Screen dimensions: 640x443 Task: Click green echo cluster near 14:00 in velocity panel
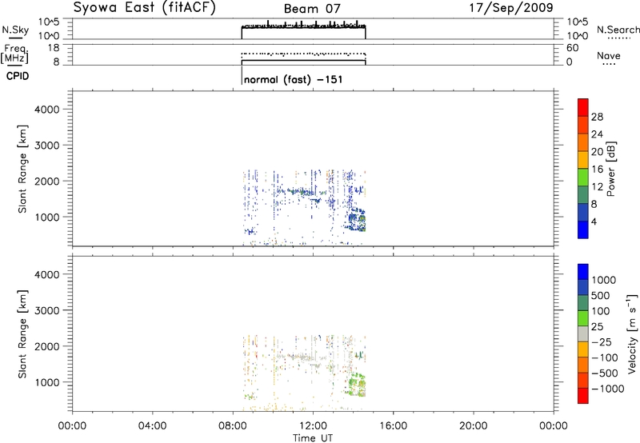click(x=357, y=386)
